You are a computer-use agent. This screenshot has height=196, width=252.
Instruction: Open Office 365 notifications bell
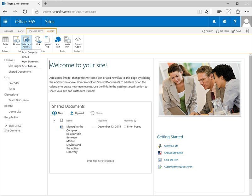point(214,22)
